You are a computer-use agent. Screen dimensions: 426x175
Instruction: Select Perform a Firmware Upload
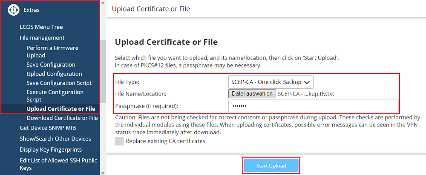pyautogui.click(x=52, y=51)
